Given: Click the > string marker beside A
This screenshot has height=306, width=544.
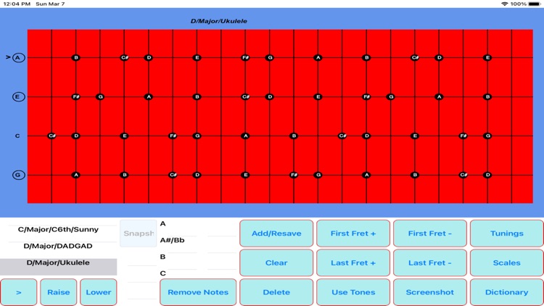Looking at the screenshot, I should tap(8, 57).
